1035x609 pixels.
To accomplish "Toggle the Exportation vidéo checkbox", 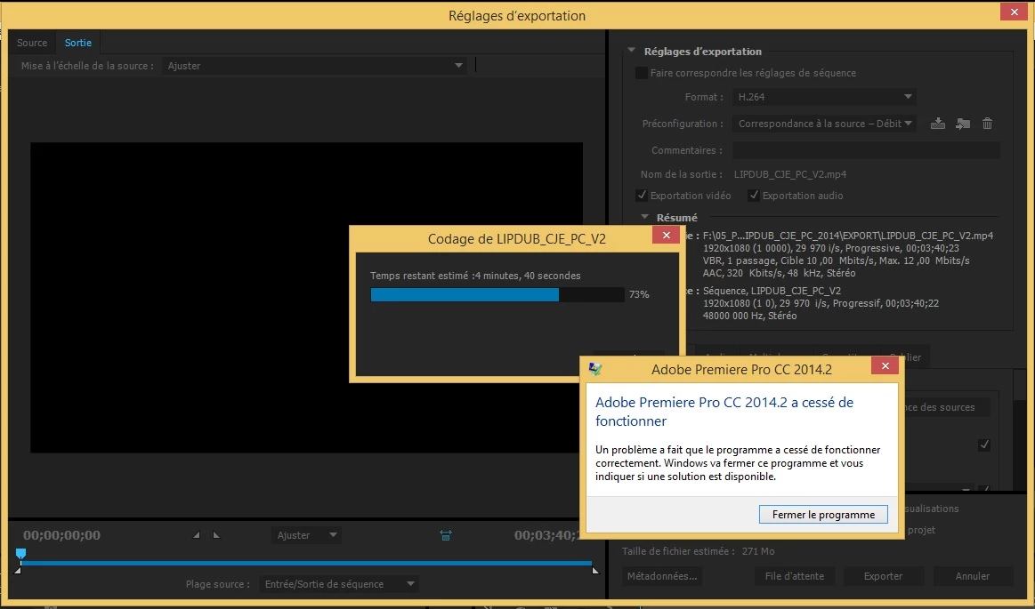I will (642, 195).
